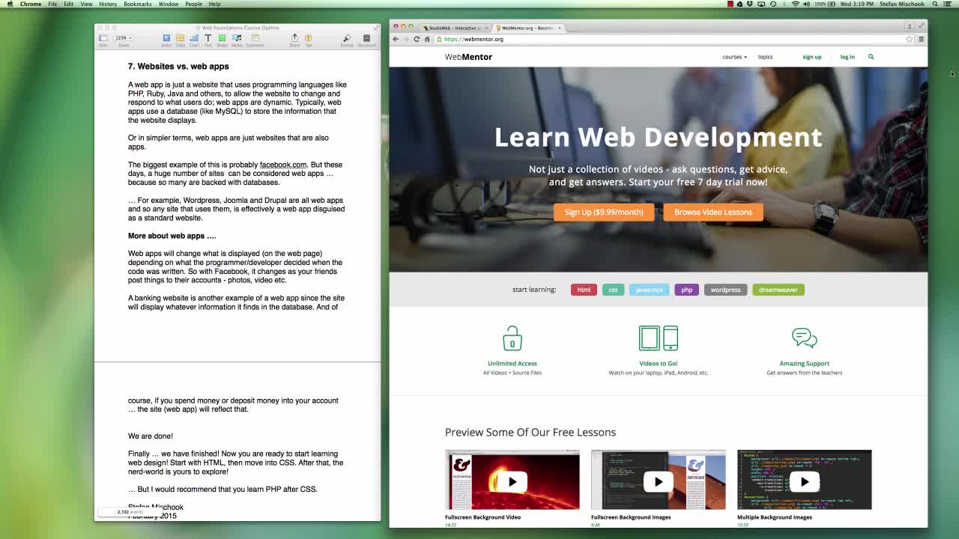Click the Tips icon in Pages toolbar
959x539 pixels.
tap(308, 40)
